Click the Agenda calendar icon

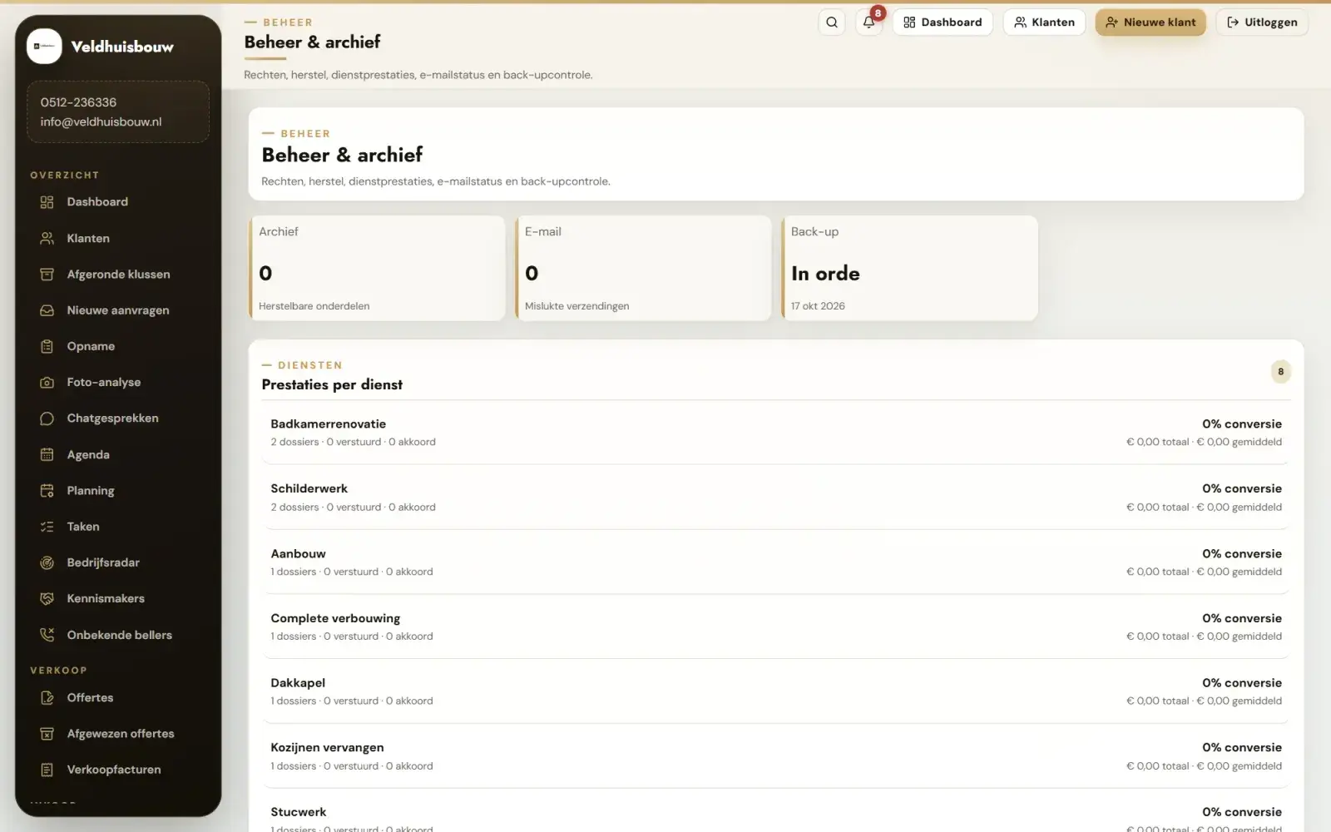(47, 454)
